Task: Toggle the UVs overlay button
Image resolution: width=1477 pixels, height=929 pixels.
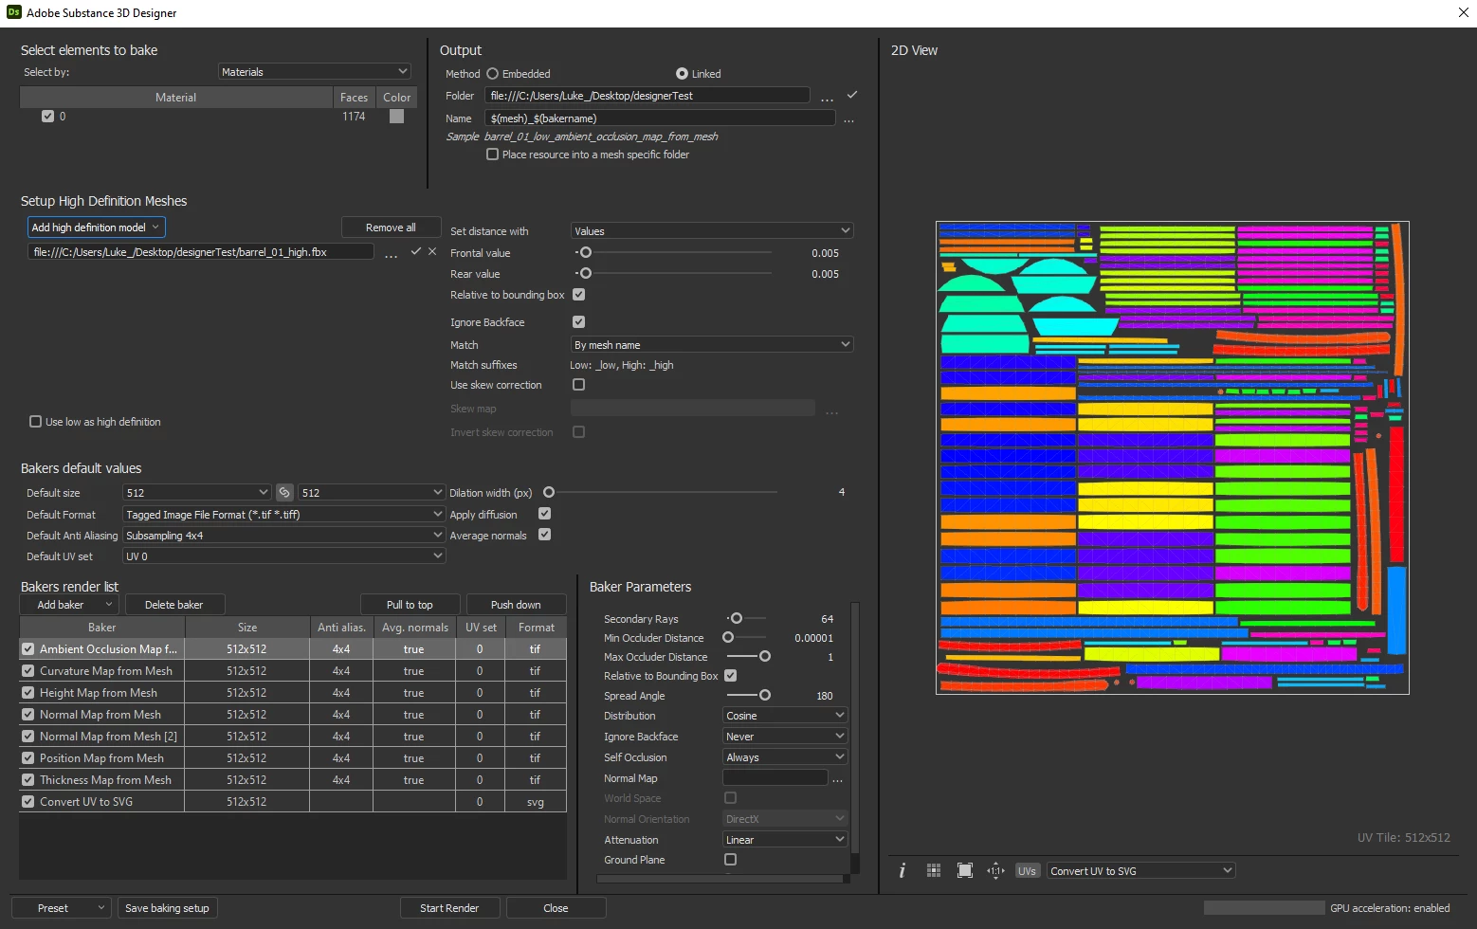Action: pos(1028,870)
